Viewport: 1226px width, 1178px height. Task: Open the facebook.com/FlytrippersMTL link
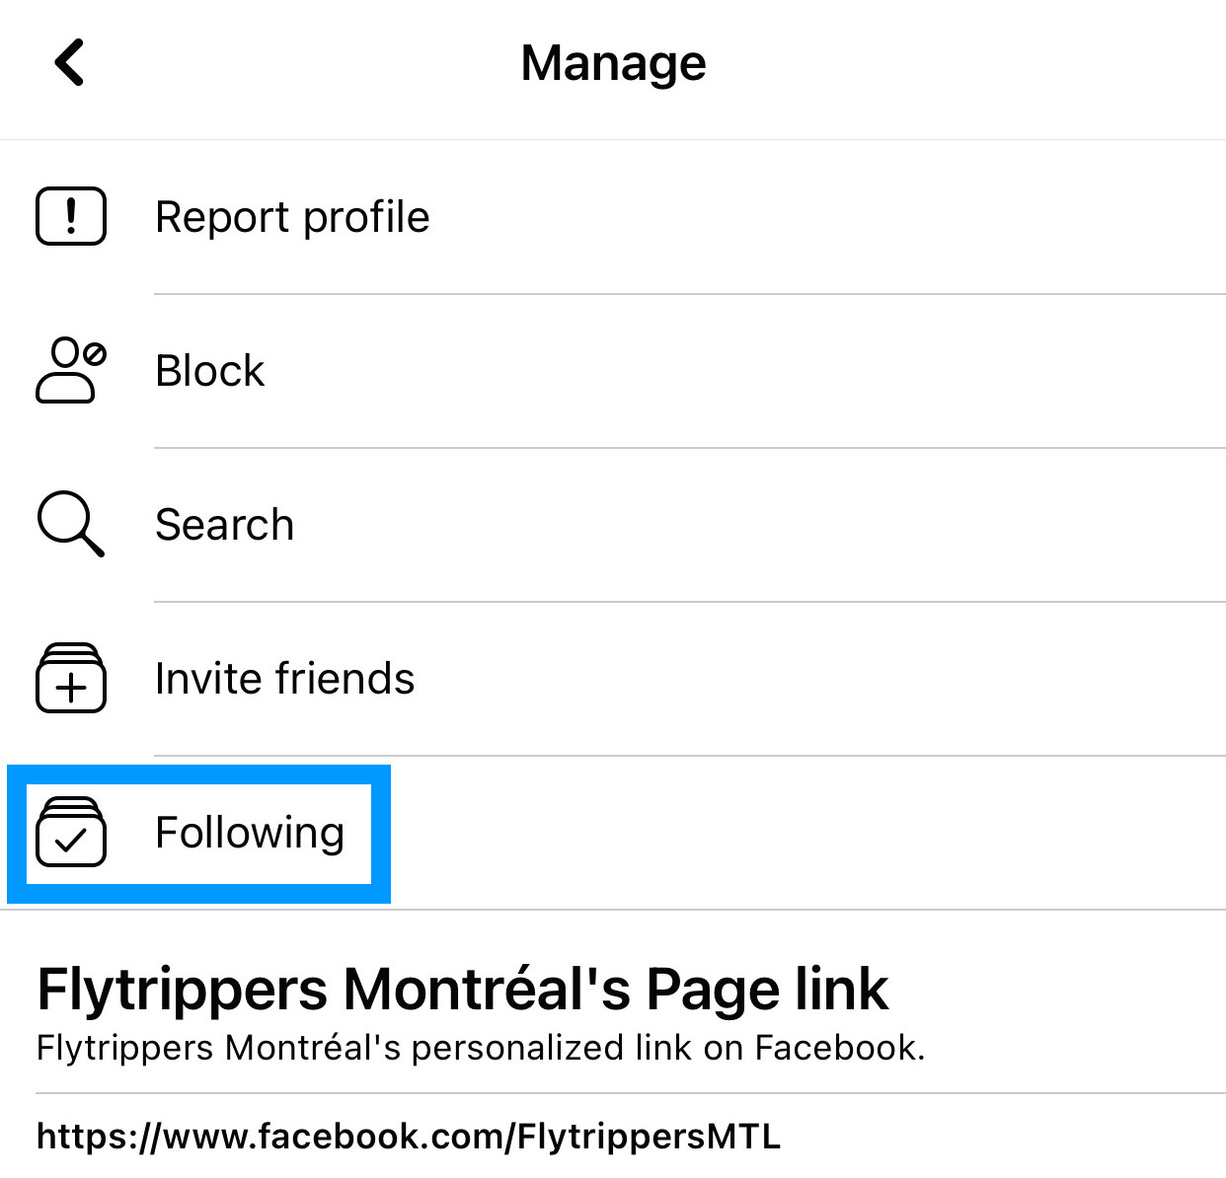tap(409, 1137)
